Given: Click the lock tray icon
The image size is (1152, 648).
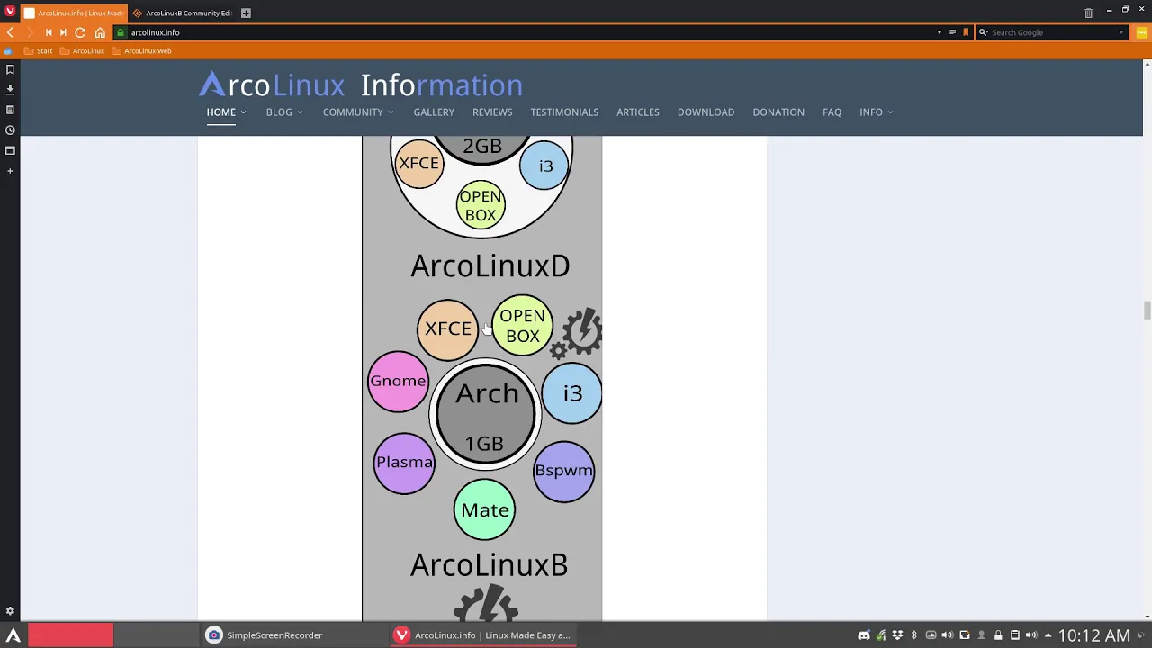Looking at the screenshot, I should pos(998,635).
